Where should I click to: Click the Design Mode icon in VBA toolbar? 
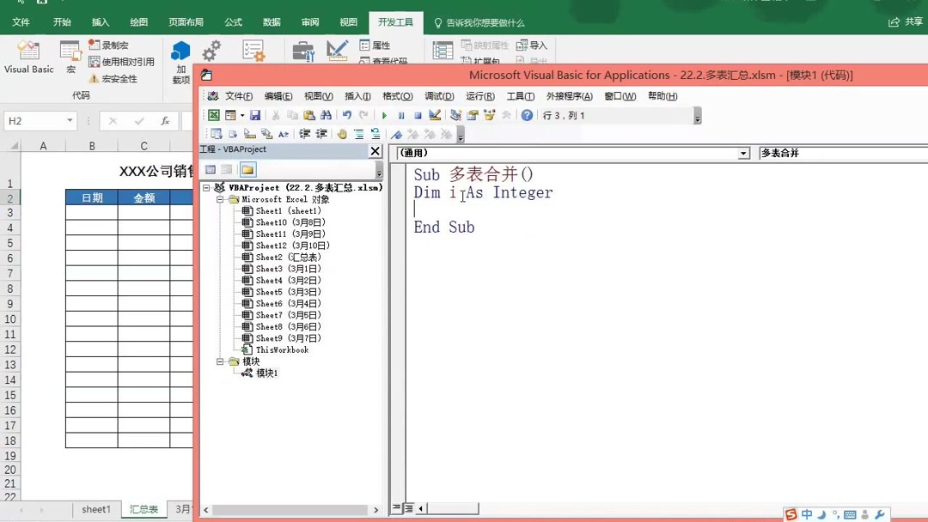[433, 115]
